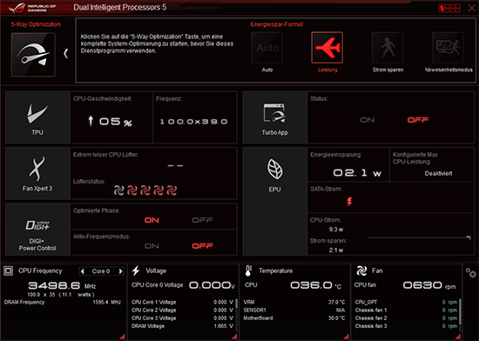Click the Voltage lightning bolt icon
479x341 pixels.
[x=136, y=271]
